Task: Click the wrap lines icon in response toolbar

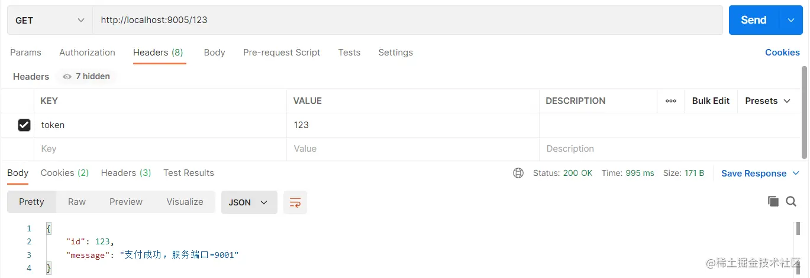Action: (x=295, y=202)
